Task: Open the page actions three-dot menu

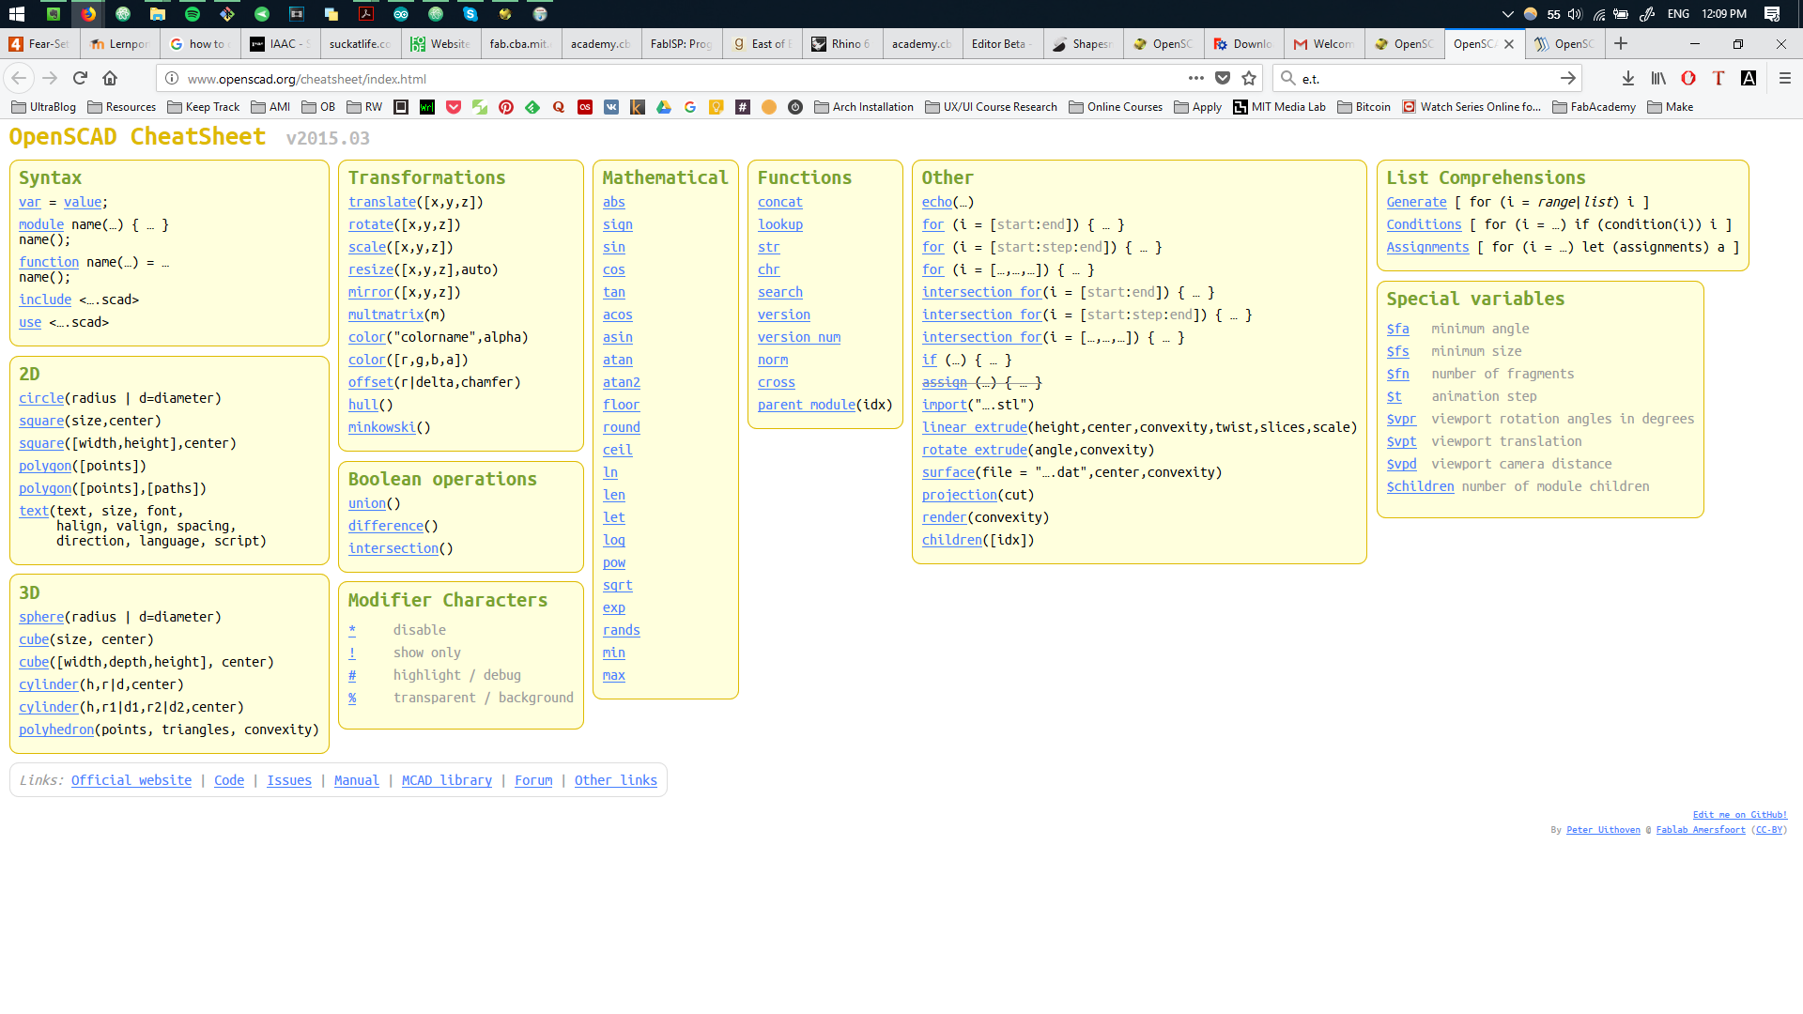Action: (x=1195, y=78)
